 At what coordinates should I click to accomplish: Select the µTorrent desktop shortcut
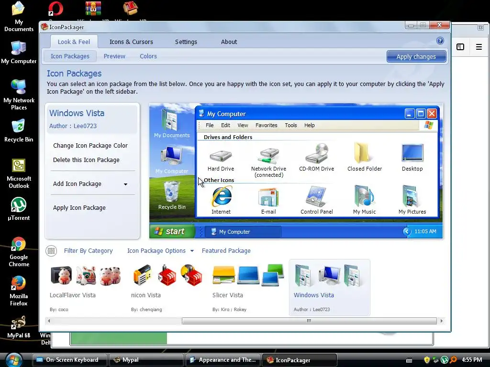[19, 209]
